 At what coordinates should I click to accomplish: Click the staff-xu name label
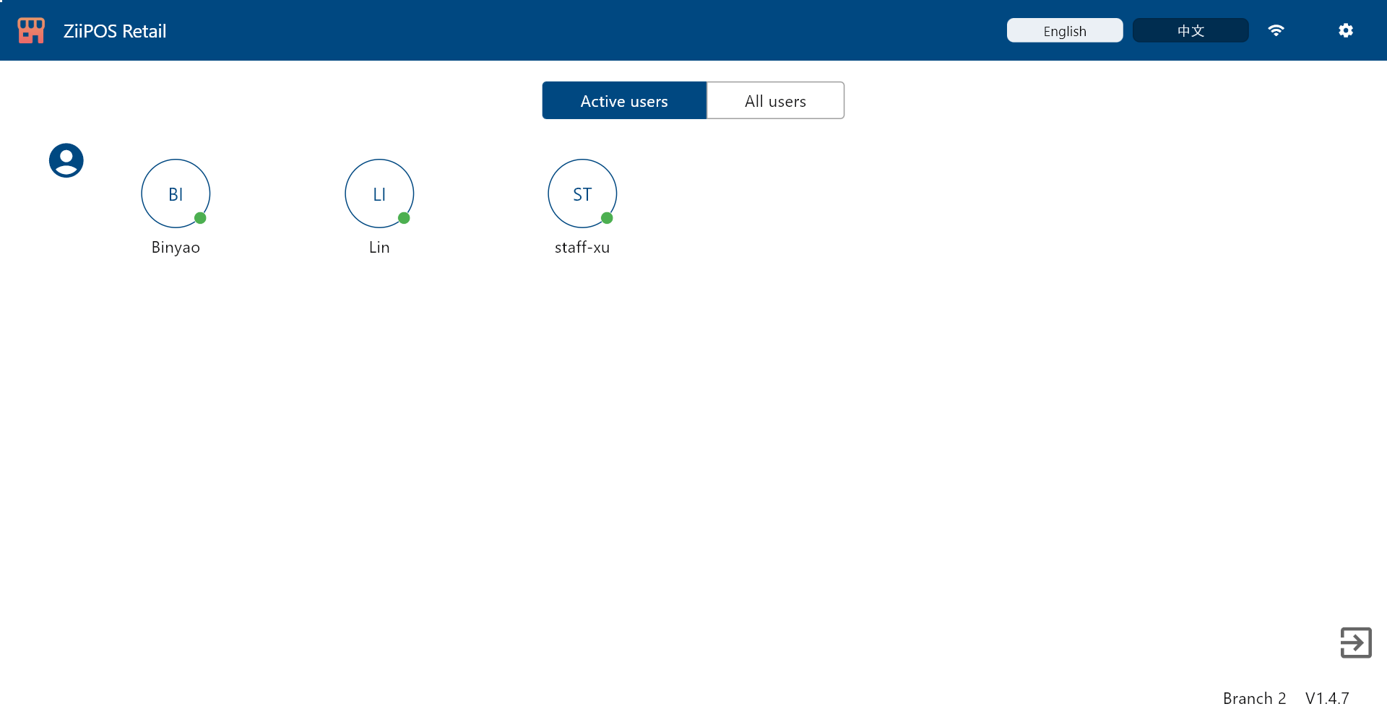point(582,247)
